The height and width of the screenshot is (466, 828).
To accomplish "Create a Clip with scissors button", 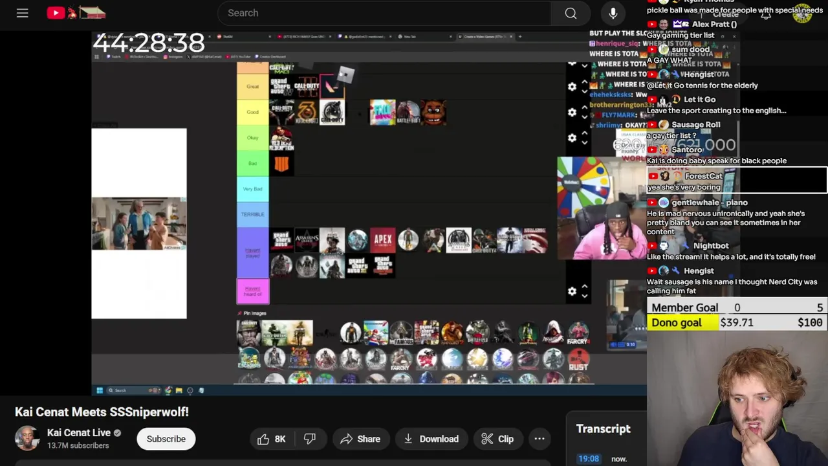I will 497,439.
